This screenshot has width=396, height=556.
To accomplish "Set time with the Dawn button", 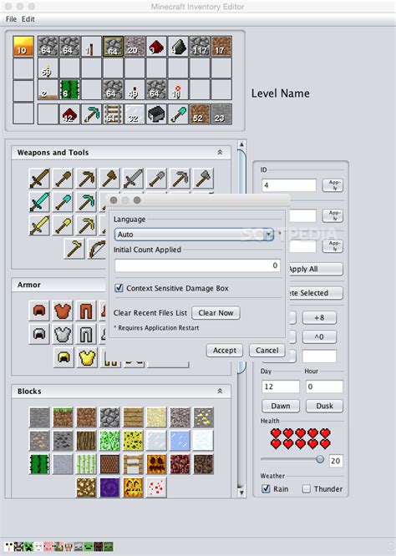I will click(281, 406).
